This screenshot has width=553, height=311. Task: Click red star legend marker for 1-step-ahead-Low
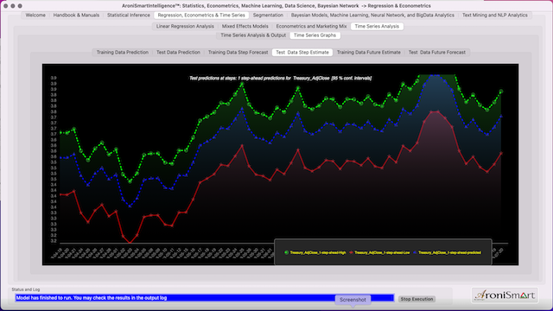[x=351, y=252]
